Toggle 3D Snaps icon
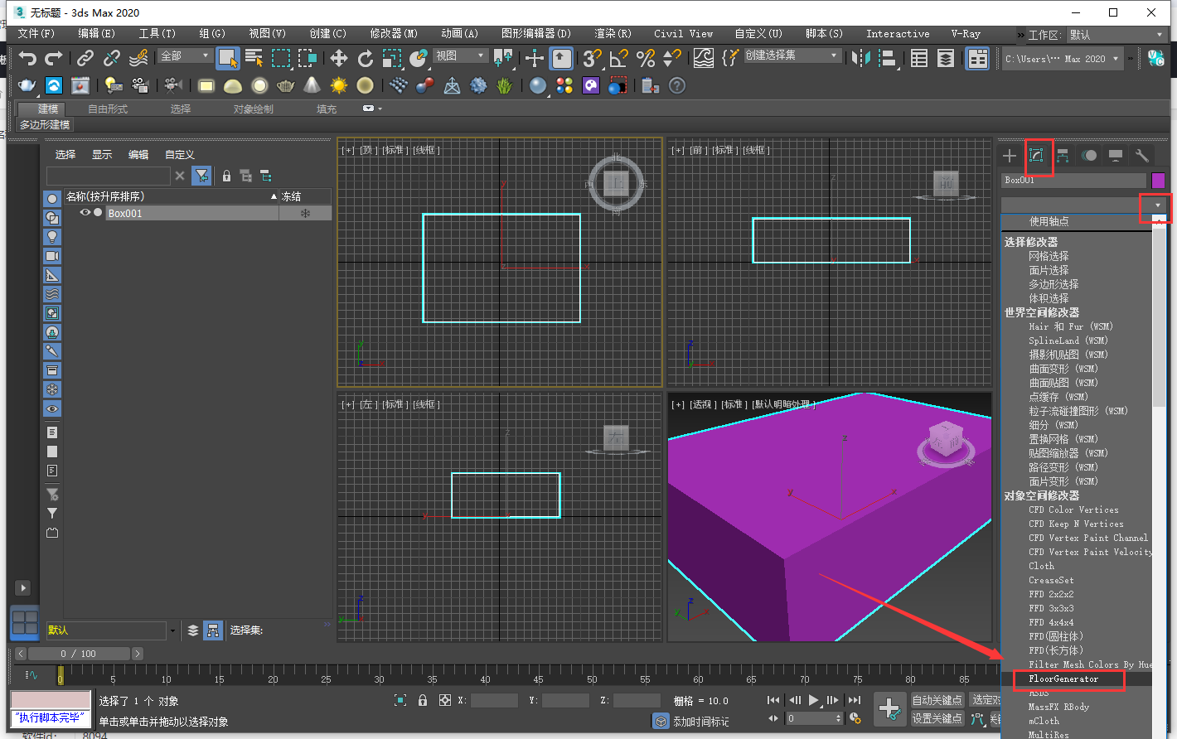This screenshot has height=739, width=1177. 592,58
